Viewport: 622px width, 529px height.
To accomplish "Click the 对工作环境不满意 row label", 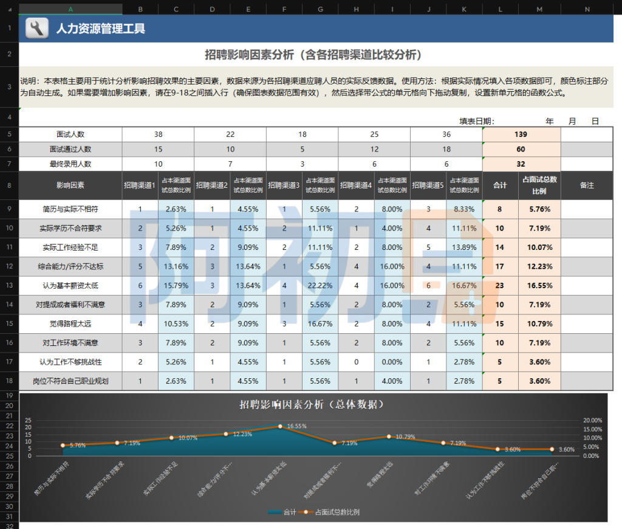I will (x=70, y=343).
